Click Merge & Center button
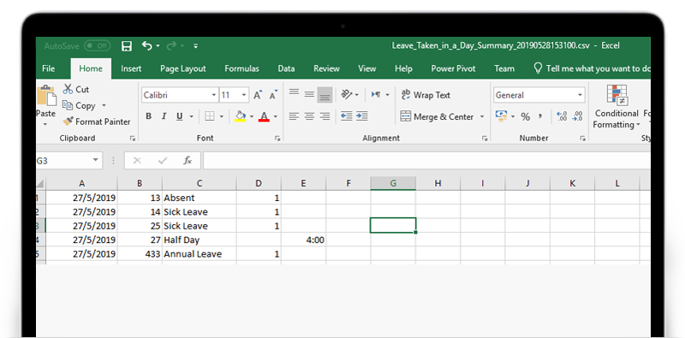The height and width of the screenshot is (338, 685). click(x=437, y=116)
